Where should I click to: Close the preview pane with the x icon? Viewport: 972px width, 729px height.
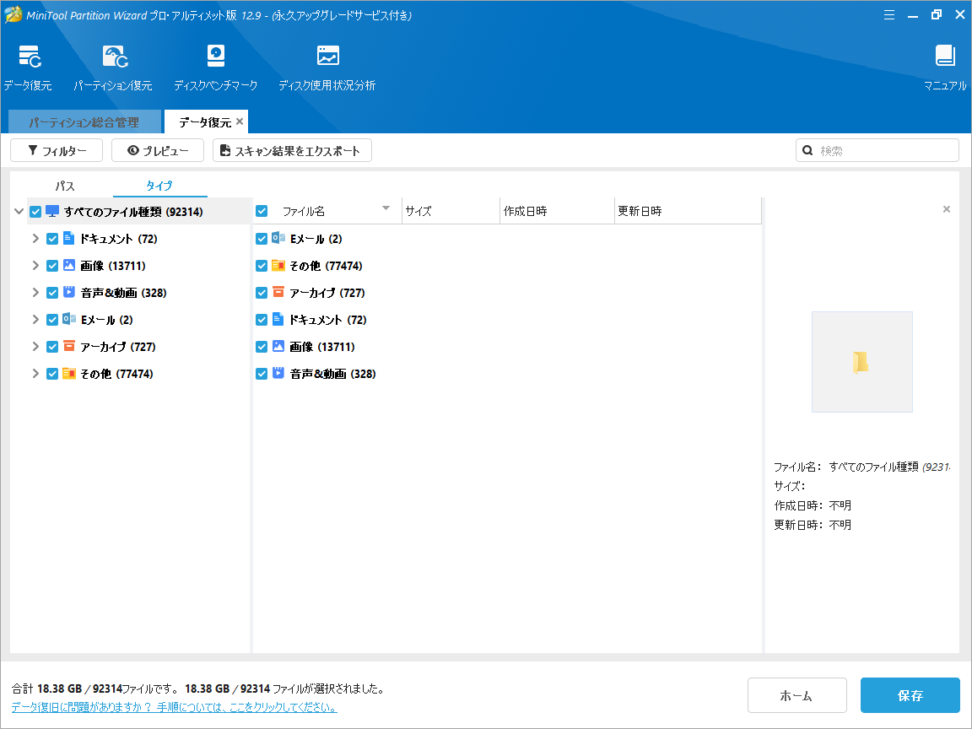coord(946,209)
